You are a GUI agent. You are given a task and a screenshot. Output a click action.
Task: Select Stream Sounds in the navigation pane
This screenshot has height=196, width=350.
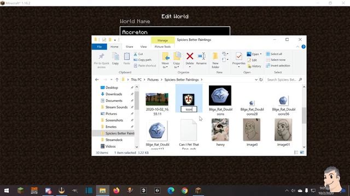[116, 107]
